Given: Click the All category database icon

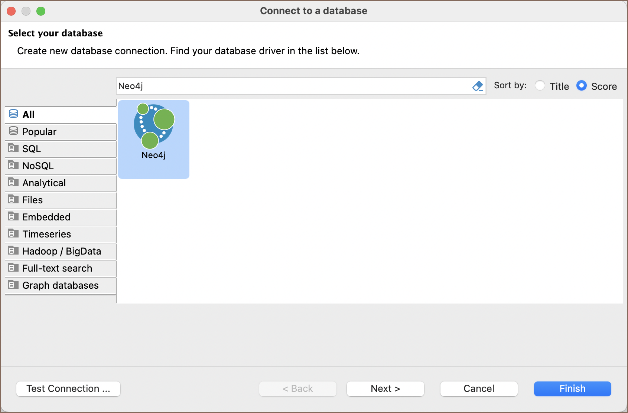Looking at the screenshot, I should pyautogui.click(x=13, y=114).
